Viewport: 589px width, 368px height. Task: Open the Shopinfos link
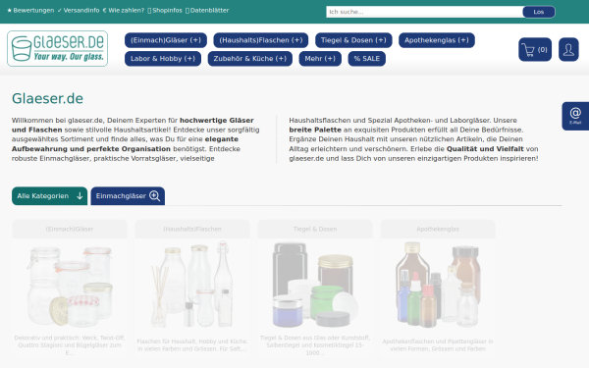pos(165,11)
